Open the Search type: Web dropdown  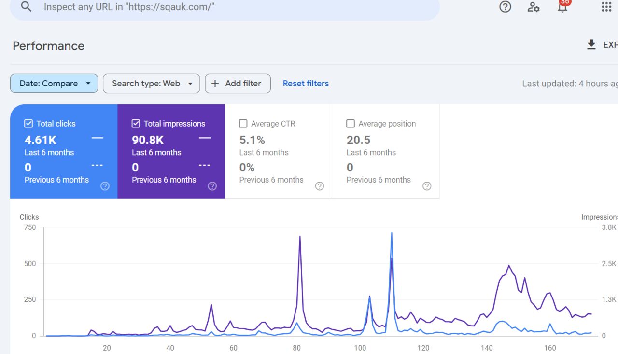pos(151,83)
